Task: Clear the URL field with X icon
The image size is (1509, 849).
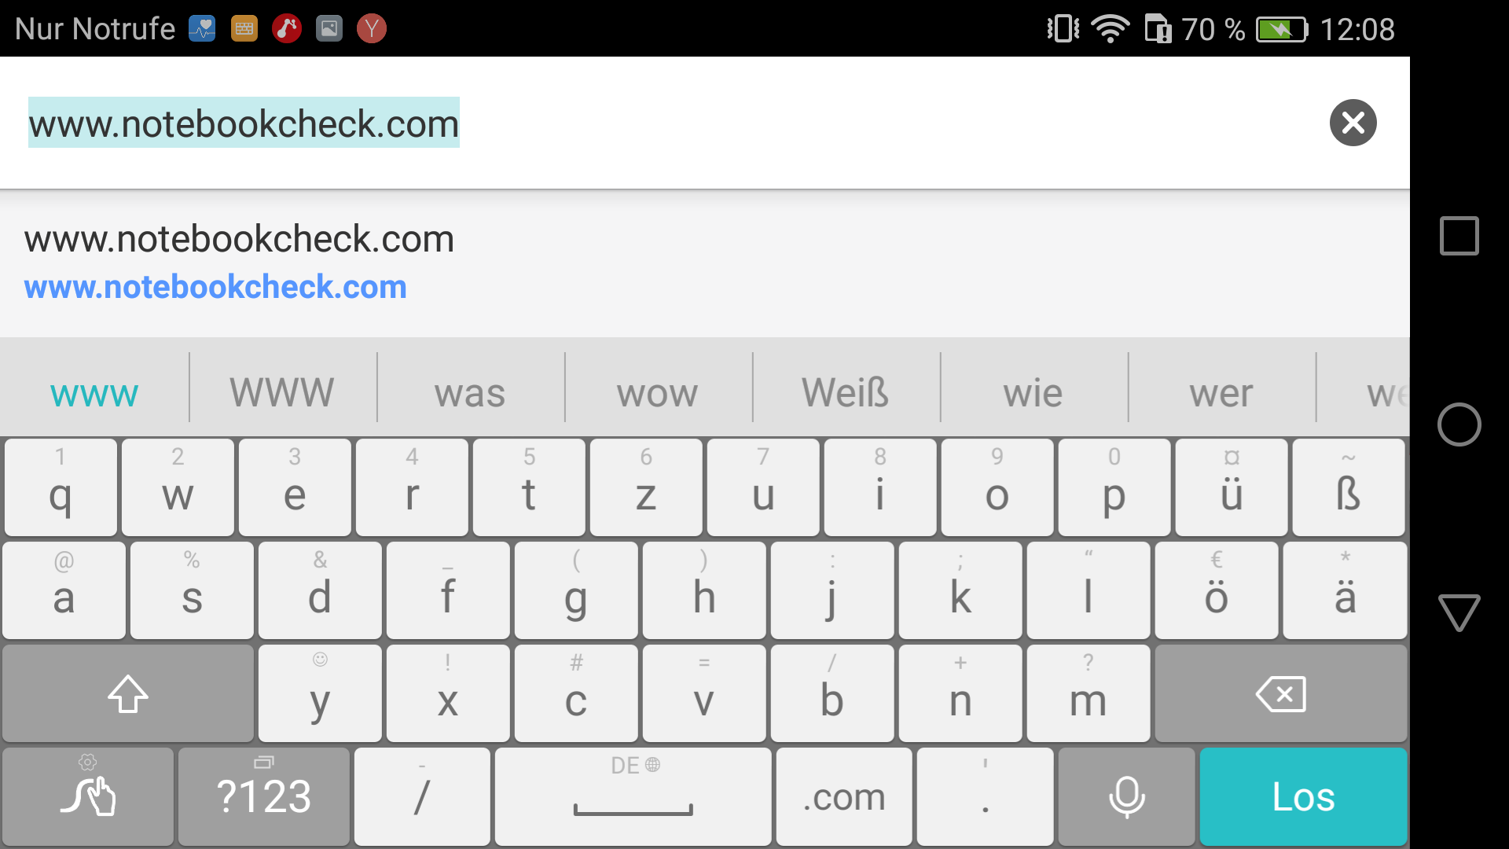Action: pos(1353,123)
